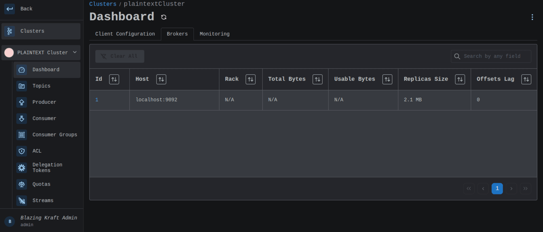Click the Back arrow icon
The height and width of the screenshot is (232, 543).
(x=10, y=9)
